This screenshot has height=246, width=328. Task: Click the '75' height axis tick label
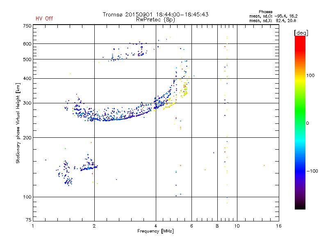29,220
